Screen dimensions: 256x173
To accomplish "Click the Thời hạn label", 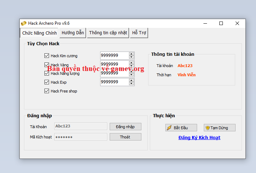I will (x=164, y=75).
